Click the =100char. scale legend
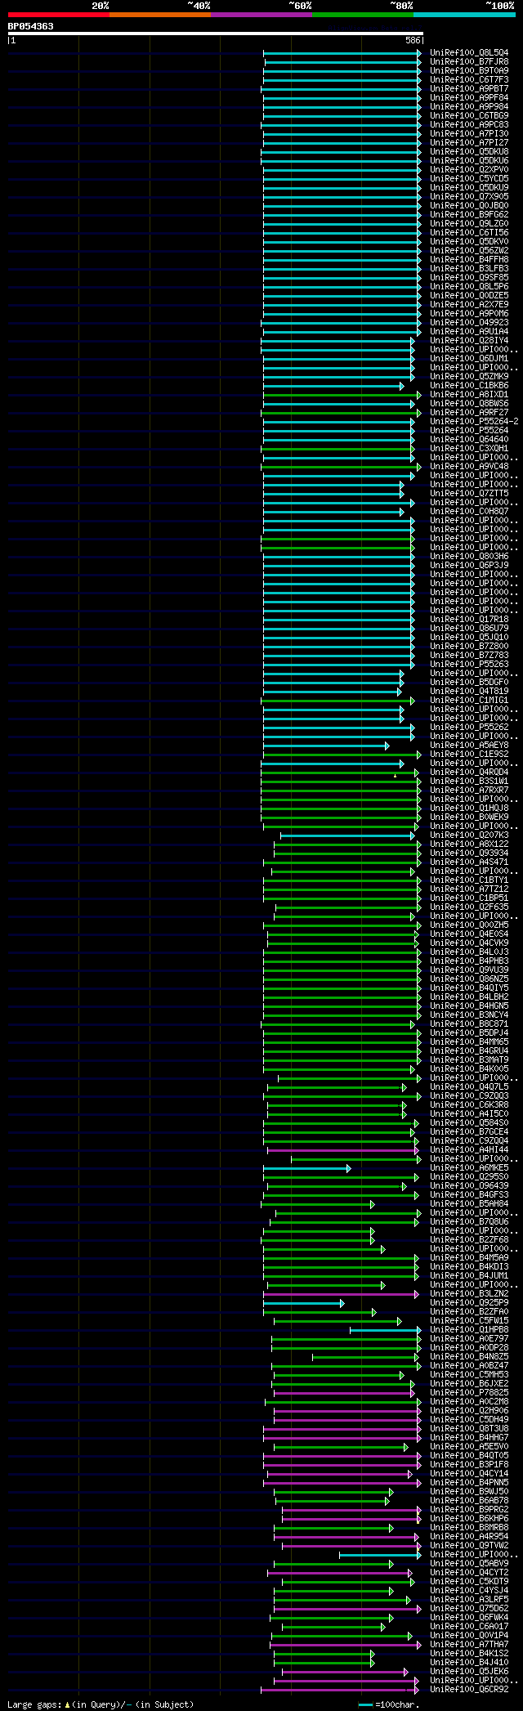This screenshot has width=523, height=1711. pyautogui.click(x=389, y=1704)
